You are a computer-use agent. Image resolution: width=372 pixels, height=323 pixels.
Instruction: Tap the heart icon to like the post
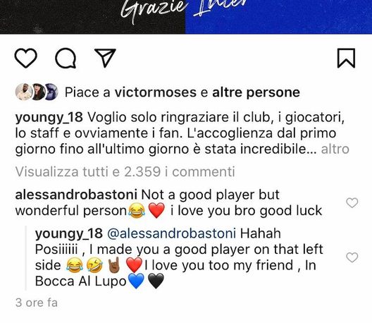click(26, 58)
